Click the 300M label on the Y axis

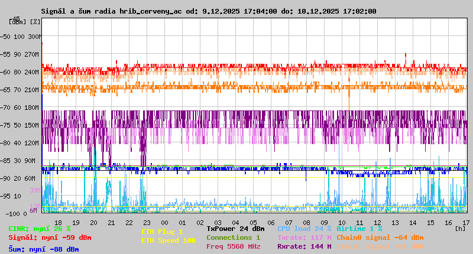click(x=35, y=37)
